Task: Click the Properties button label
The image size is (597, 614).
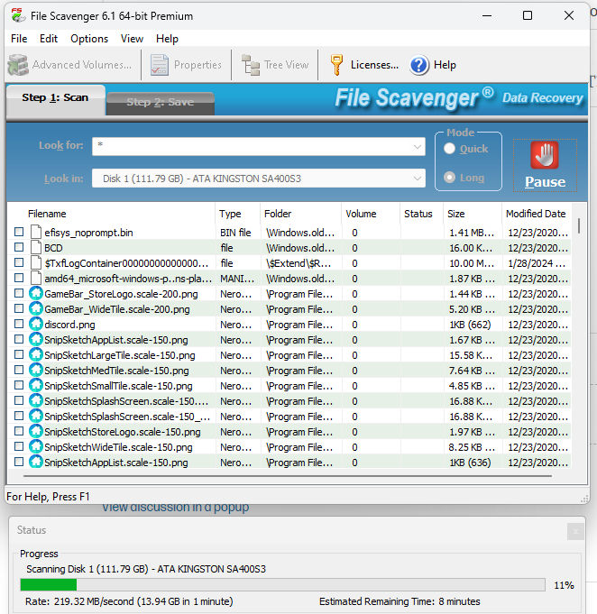Action: pyautogui.click(x=197, y=65)
